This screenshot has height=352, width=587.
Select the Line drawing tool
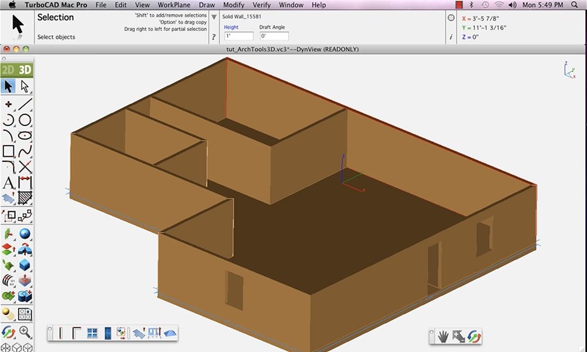click(x=25, y=104)
